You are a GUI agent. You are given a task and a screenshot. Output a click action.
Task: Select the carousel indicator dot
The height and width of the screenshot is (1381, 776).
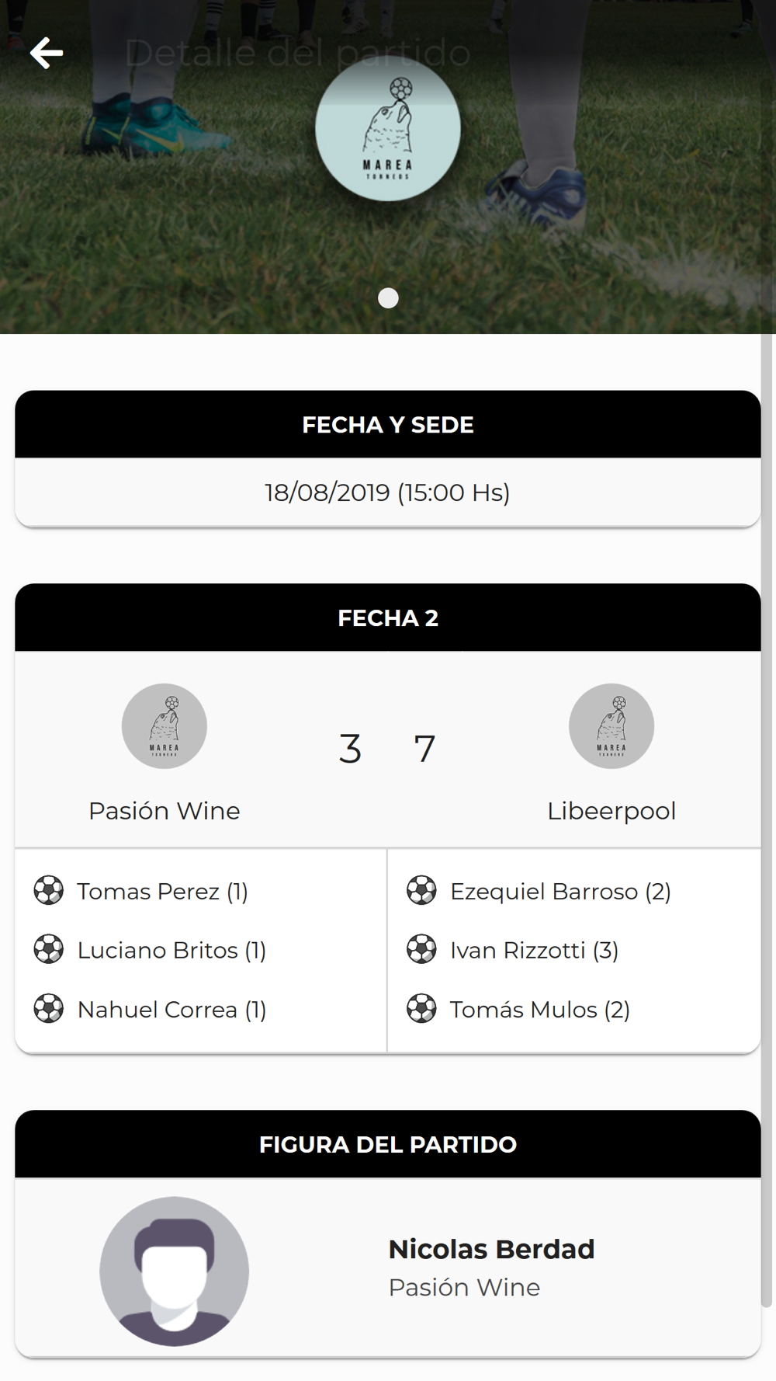pyautogui.click(x=388, y=298)
